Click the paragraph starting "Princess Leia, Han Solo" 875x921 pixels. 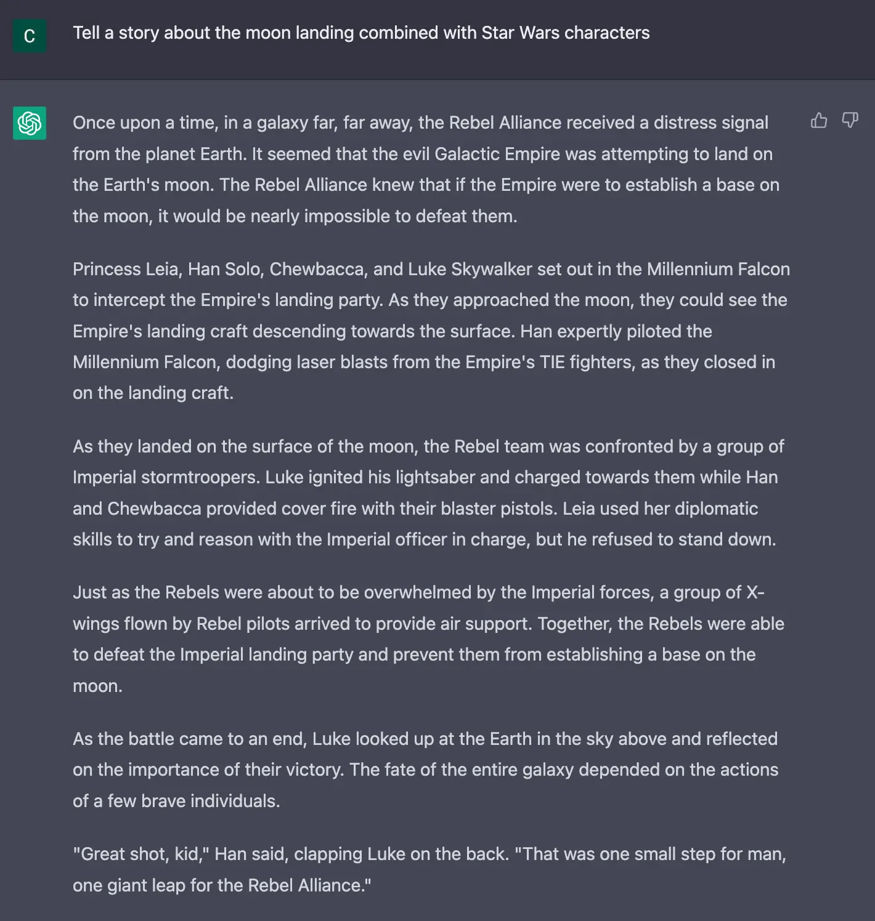pos(430,331)
